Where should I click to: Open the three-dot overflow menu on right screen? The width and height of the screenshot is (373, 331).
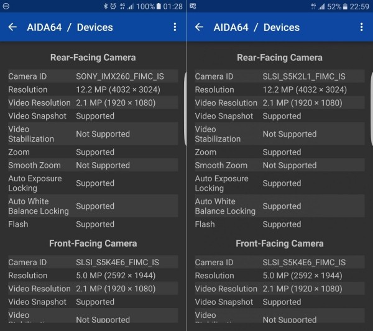tap(361, 27)
